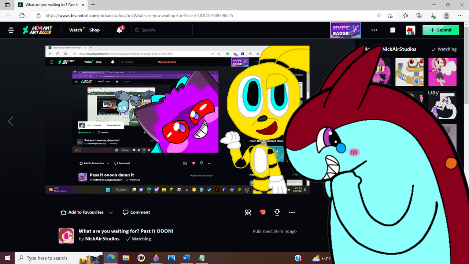469x264 pixels.
Task: Expand the arrow beside Add to Favourites
Action: [111, 212]
